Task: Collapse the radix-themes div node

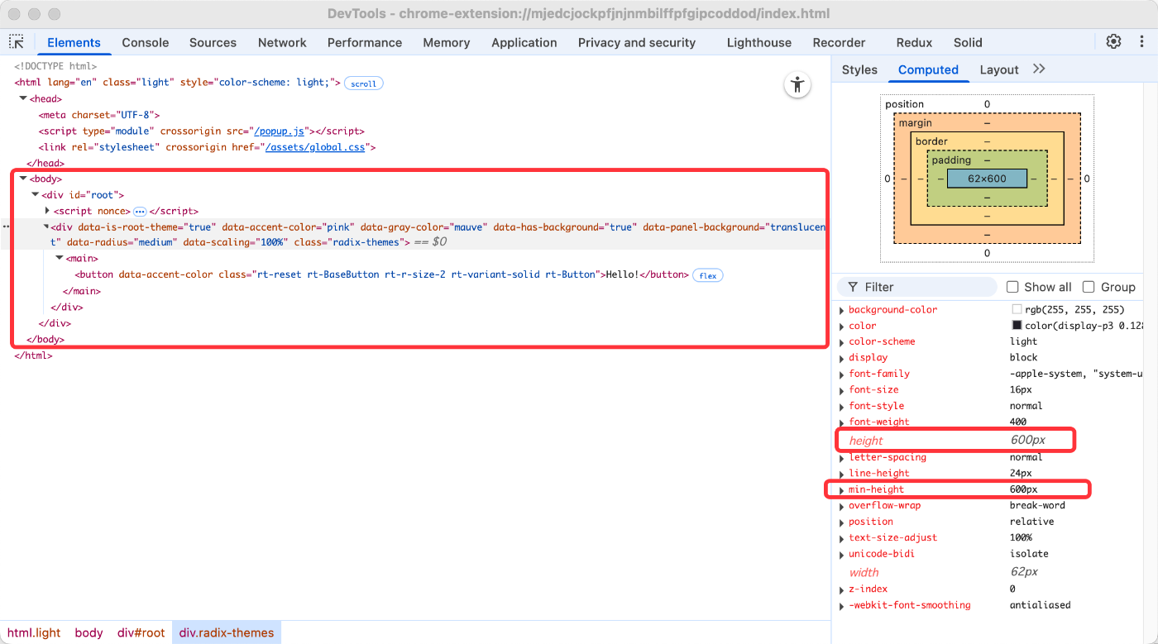Action: point(47,227)
